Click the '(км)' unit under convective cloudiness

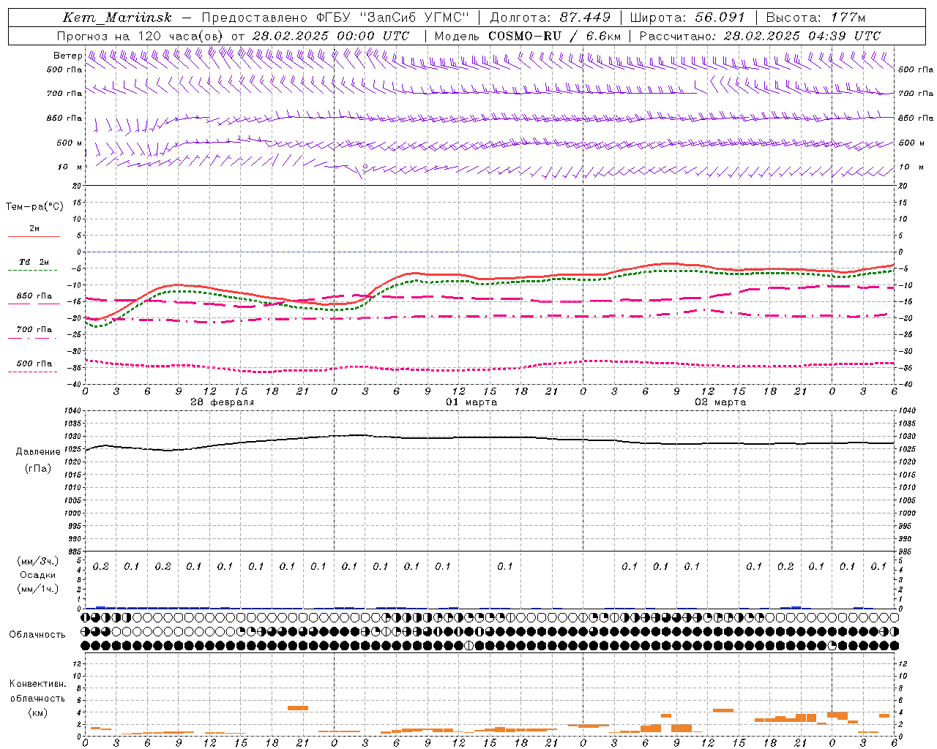38,712
